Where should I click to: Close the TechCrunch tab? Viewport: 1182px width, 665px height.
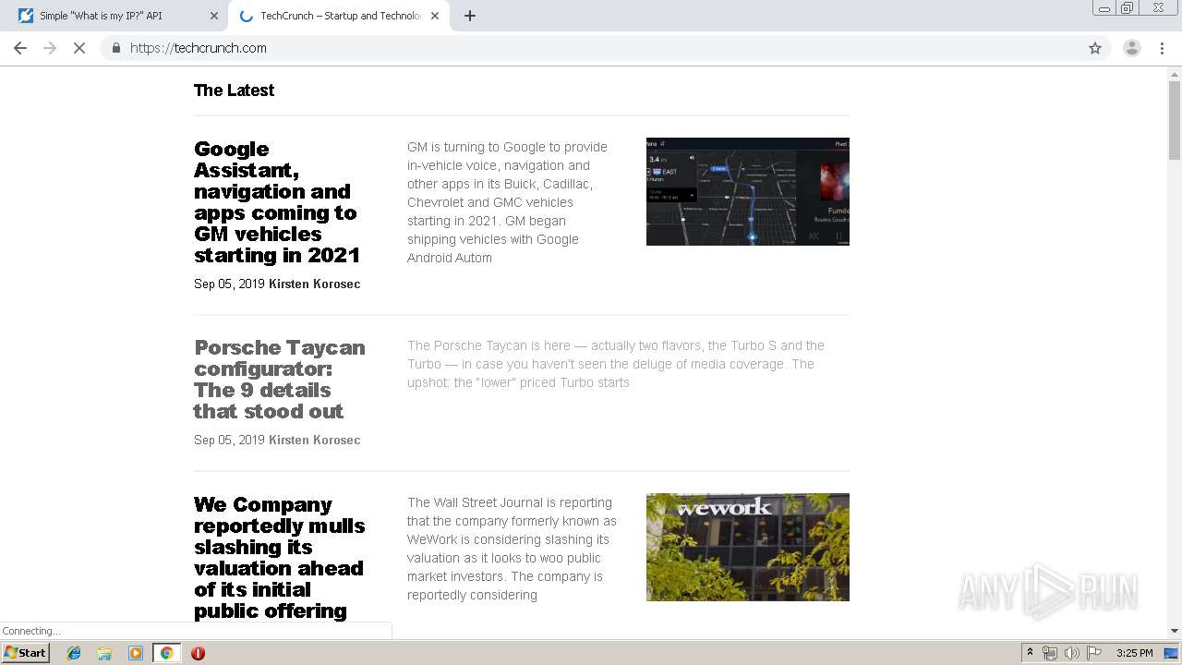(435, 16)
